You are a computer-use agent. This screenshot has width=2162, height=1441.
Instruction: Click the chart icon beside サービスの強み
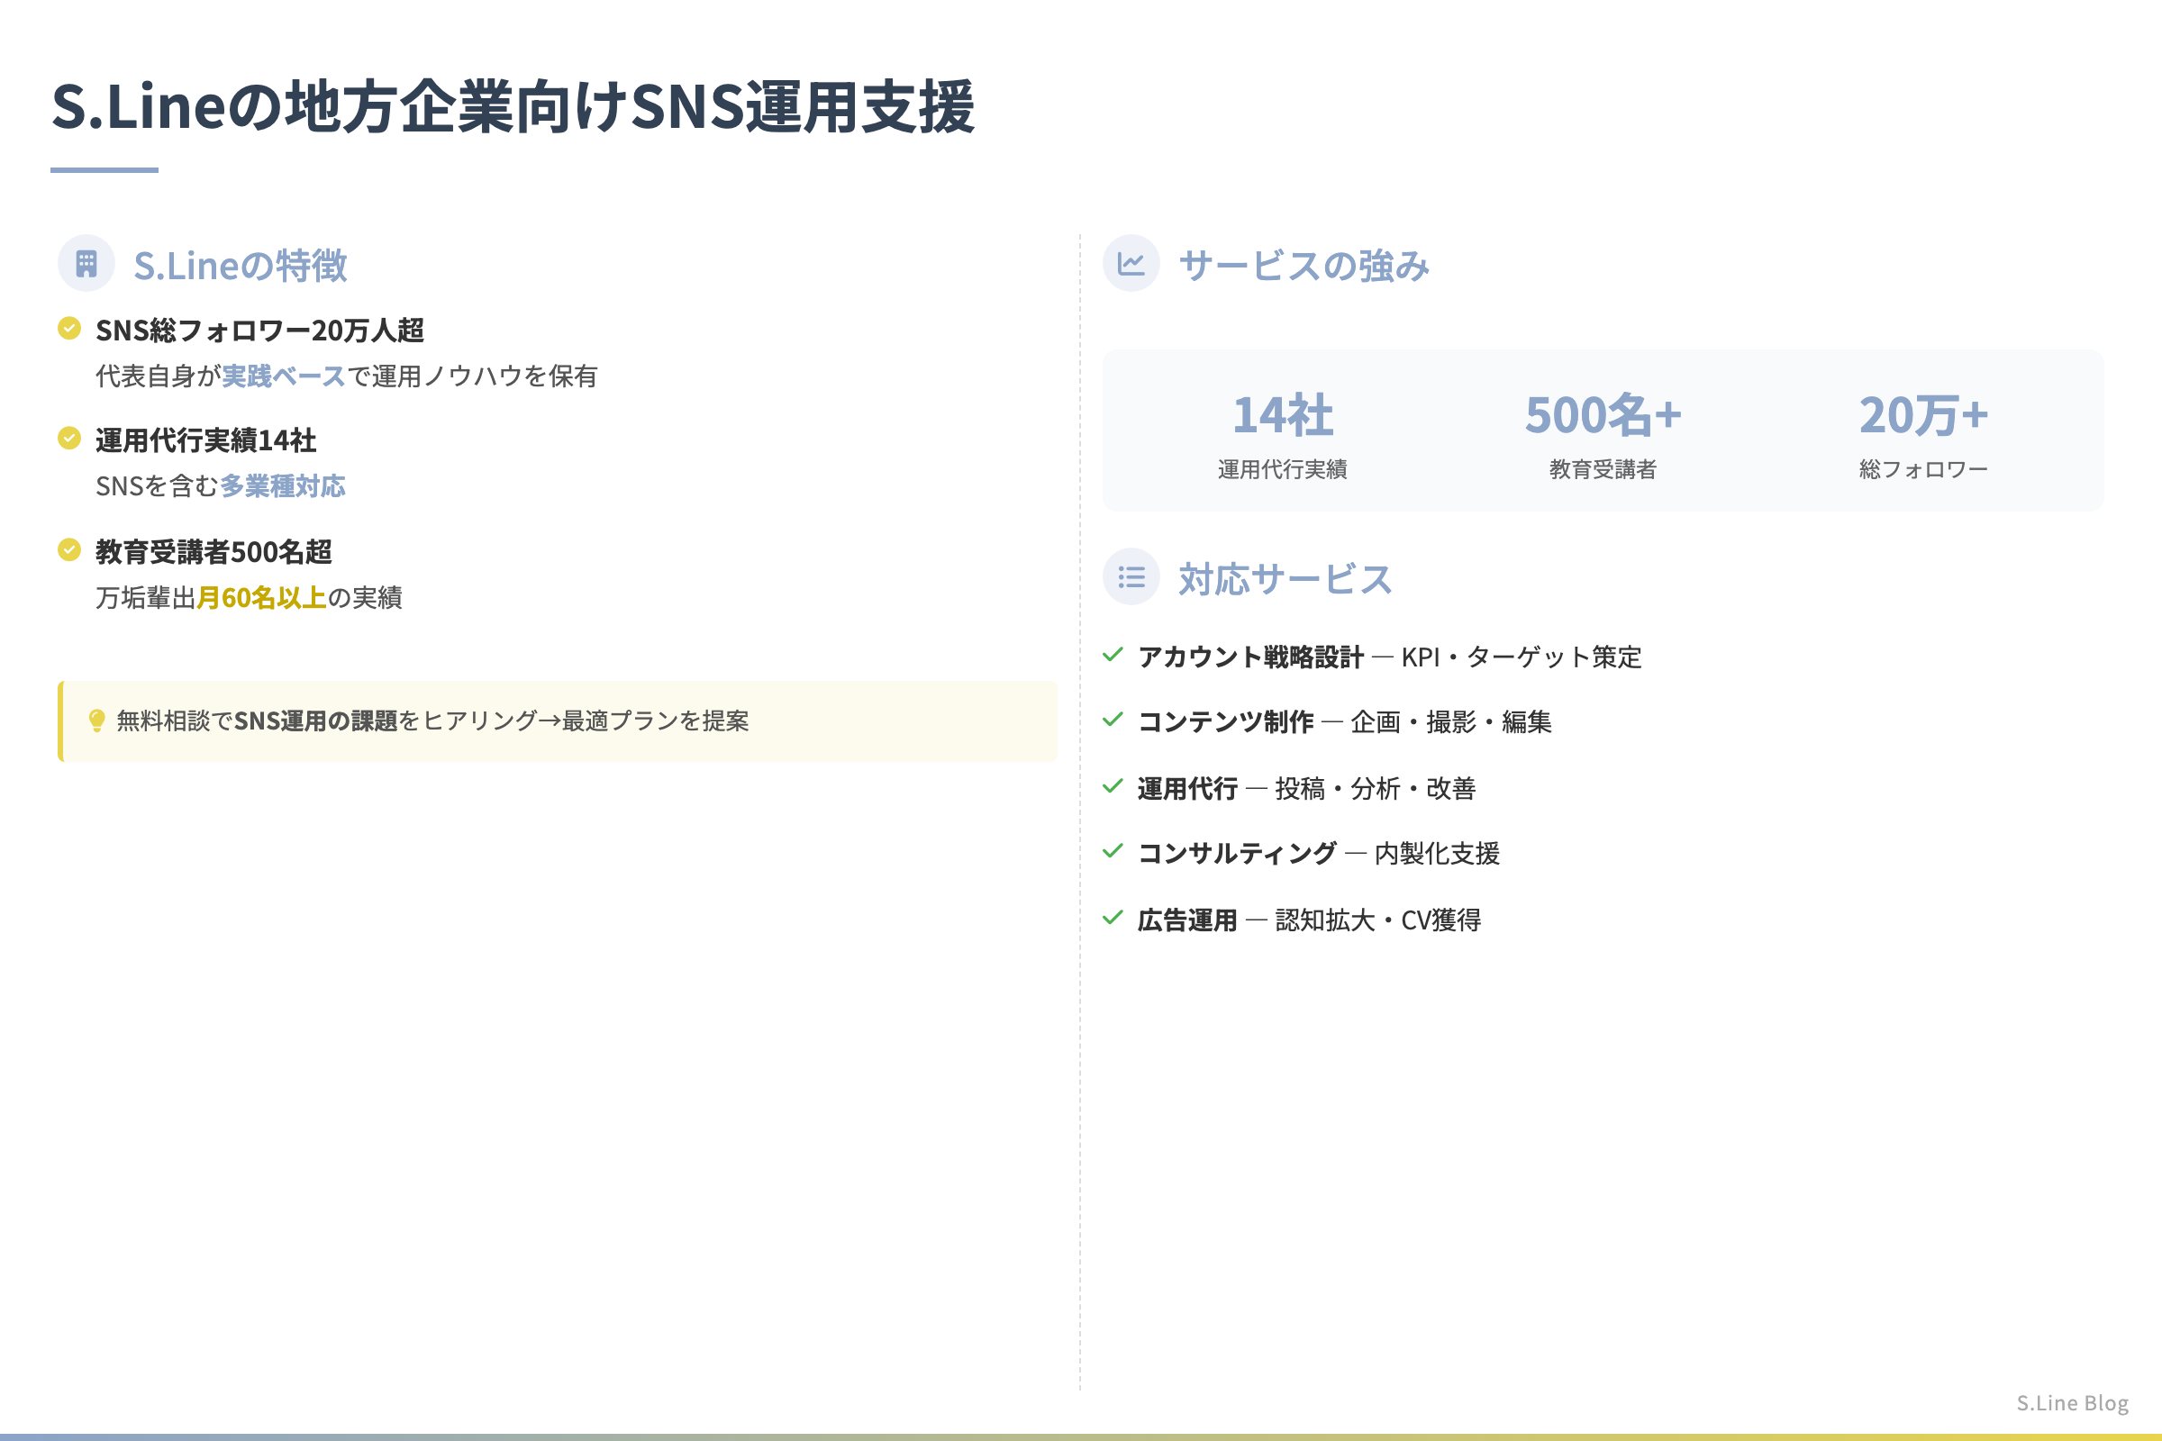pyautogui.click(x=1131, y=264)
